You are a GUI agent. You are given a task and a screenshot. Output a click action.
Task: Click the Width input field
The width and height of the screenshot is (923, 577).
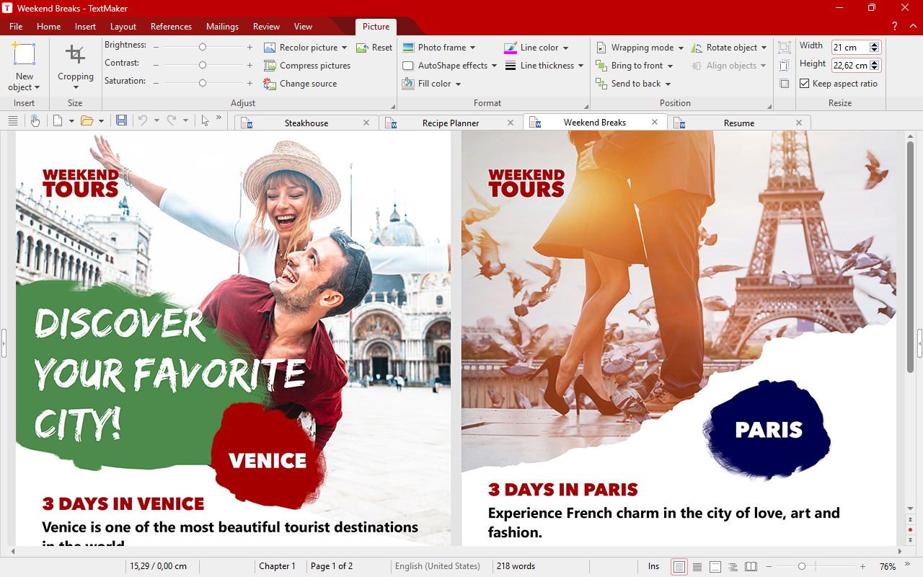coord(851,48)
